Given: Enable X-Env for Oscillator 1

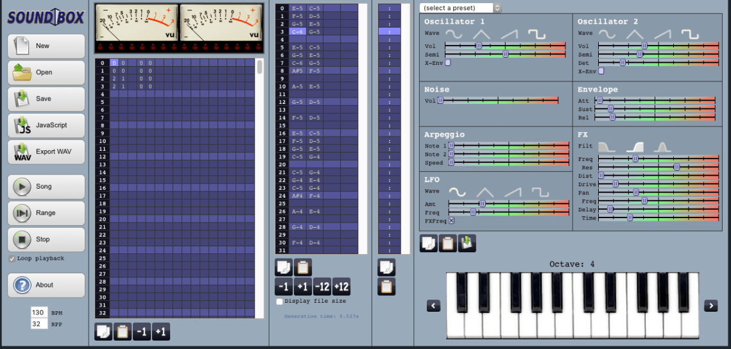Looking at the screenshot, I should click(x=448, y=63).
